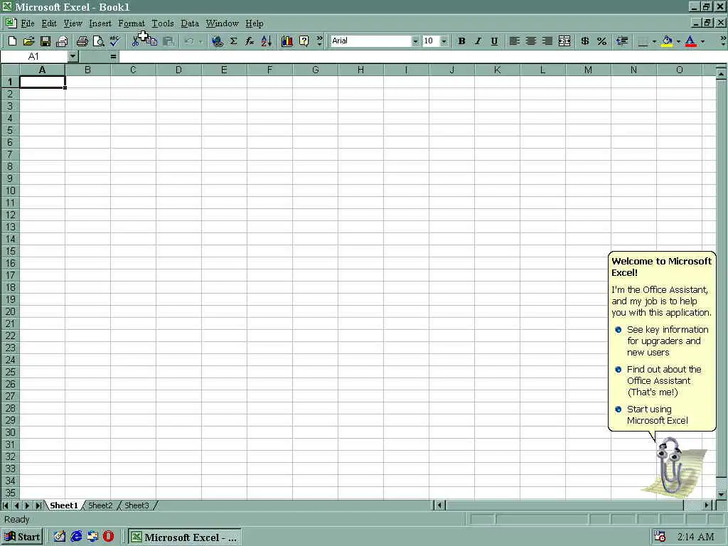Switch to the Sheet2 tab
Screen dimensions: 728x546
[x=100, y=505]
